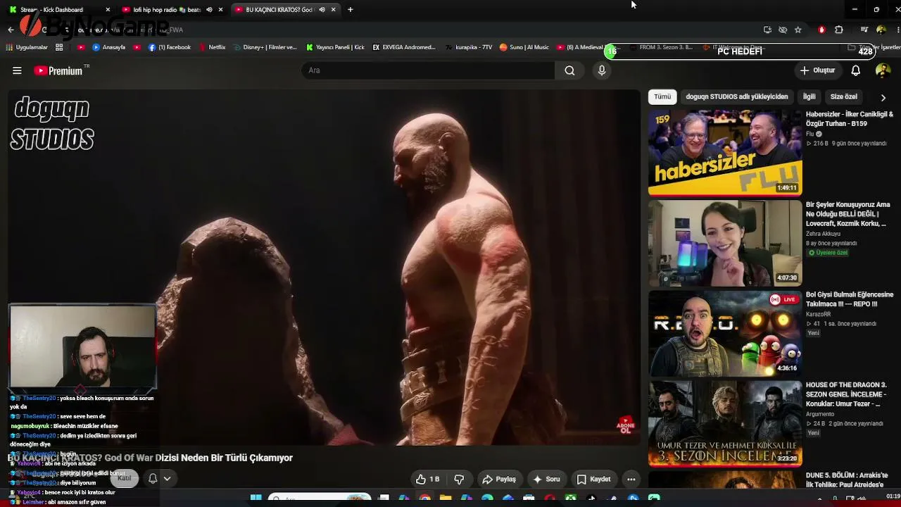This screenshot has width=901, height=507.
Task: Open the Anasayfa bookmark
Action: click(108, 47)
